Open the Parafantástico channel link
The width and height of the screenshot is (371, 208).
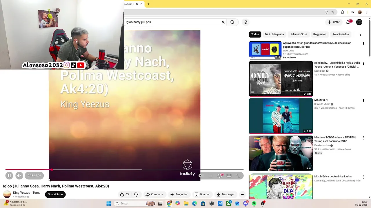point(322,146)
